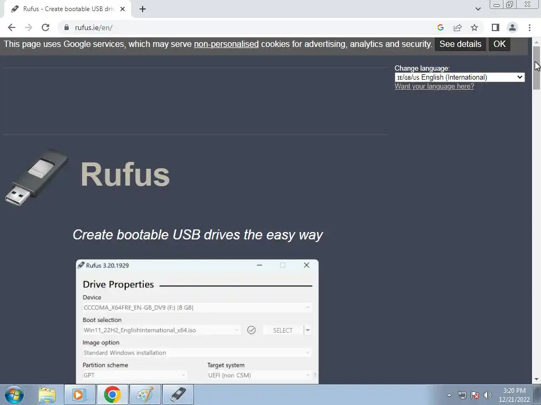
Task: Click the Rufus USB drive logo
Action: tap(36, 178)
